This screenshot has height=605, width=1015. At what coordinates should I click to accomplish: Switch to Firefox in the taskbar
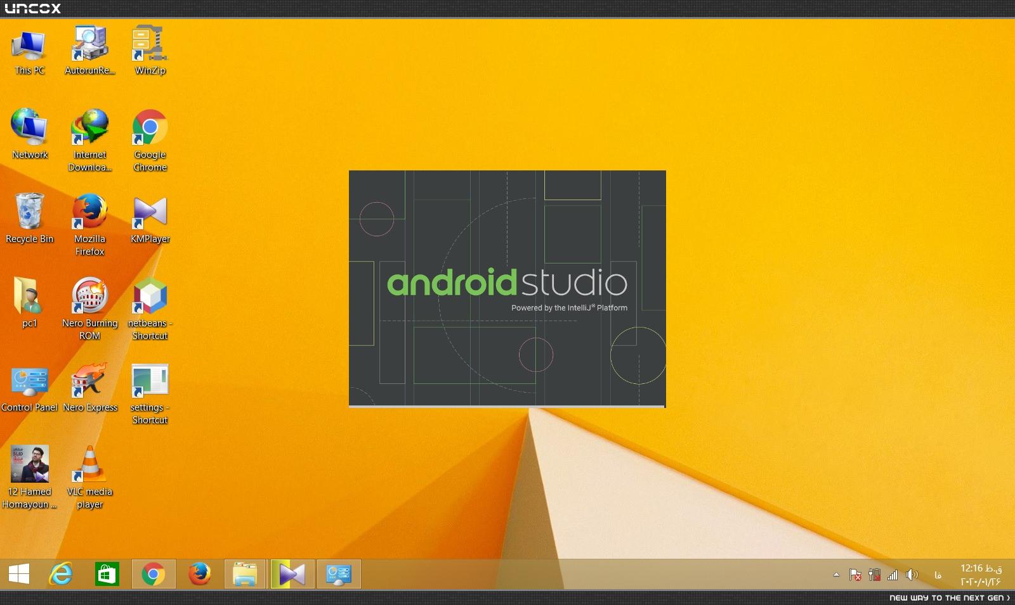point(199,575)
